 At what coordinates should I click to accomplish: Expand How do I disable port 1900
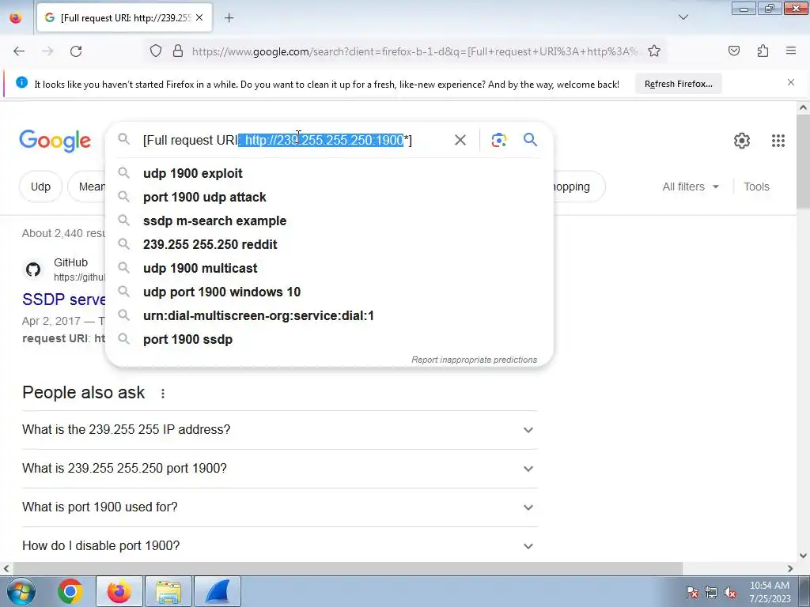[x=280, y=545]
